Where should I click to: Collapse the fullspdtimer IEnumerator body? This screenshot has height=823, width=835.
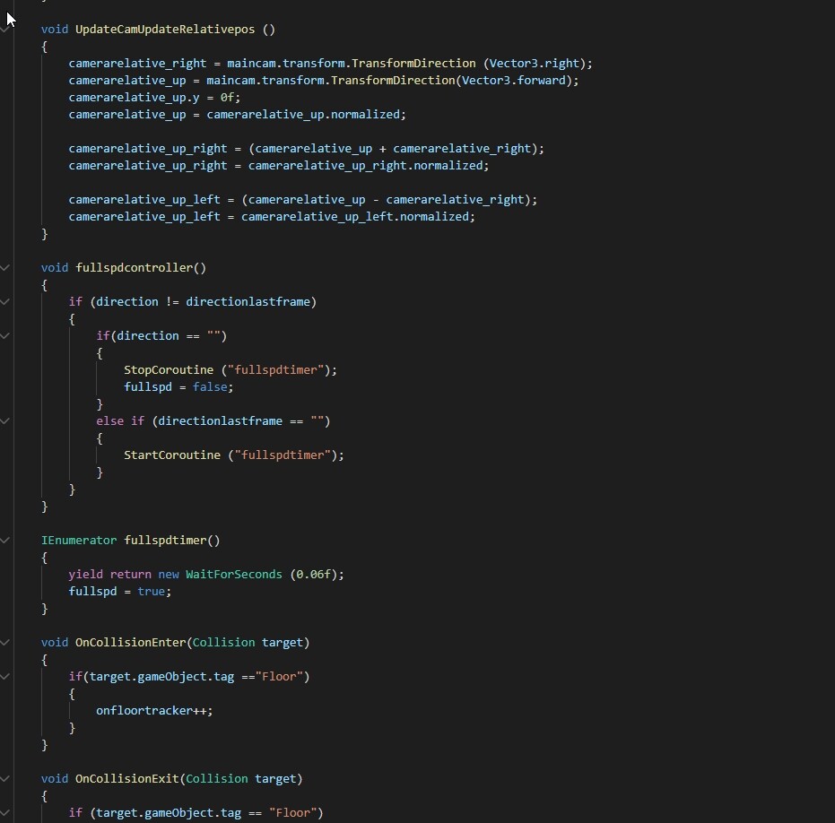6,540
